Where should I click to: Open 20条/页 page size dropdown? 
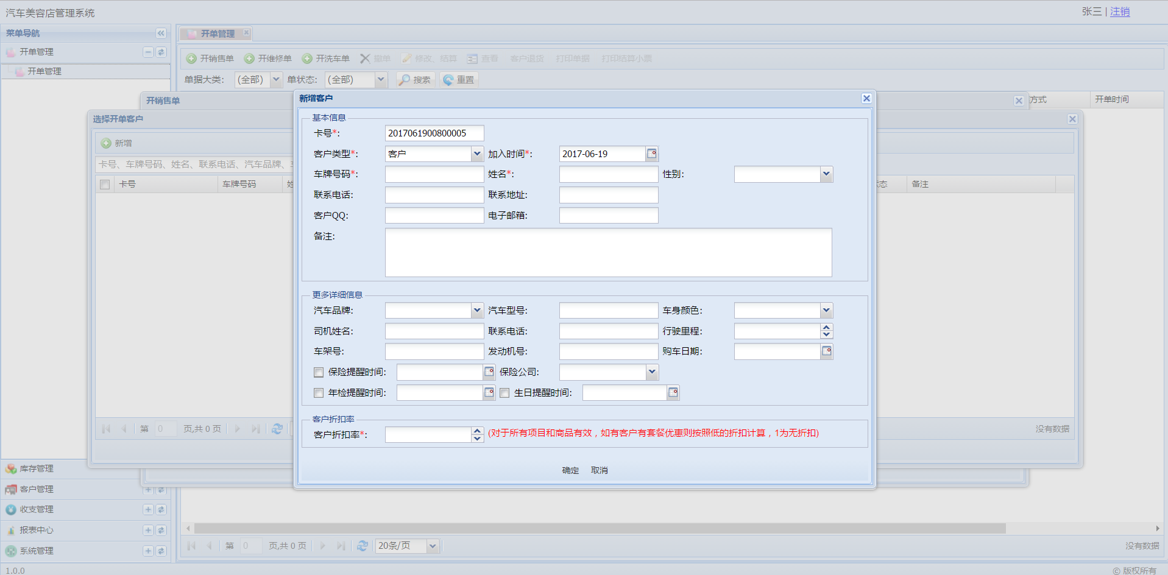coord(433,546)
